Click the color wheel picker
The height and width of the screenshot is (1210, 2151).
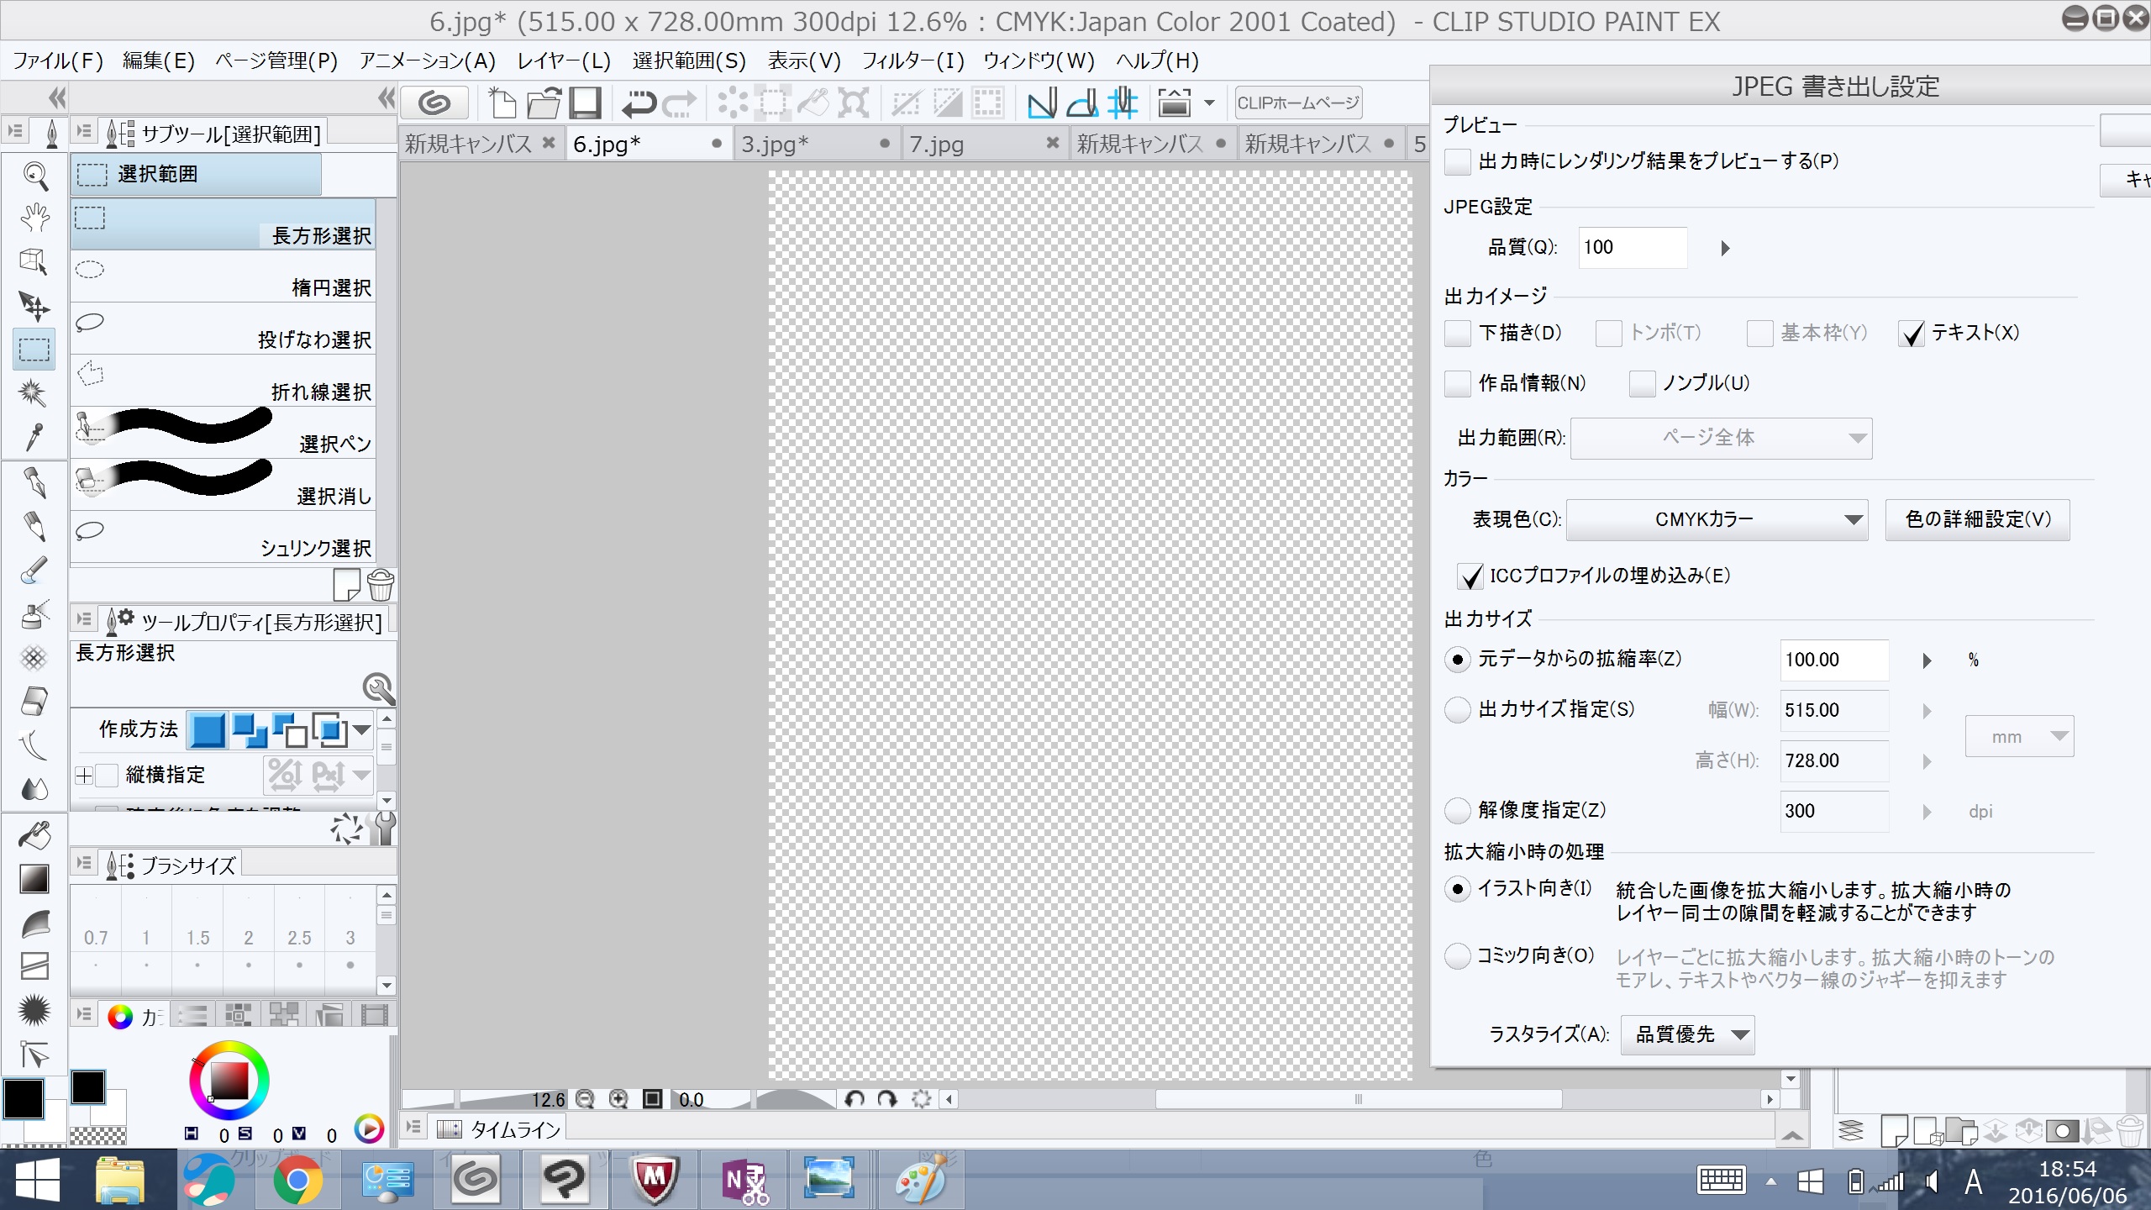pyautogui.click(x=229, y=1081)
